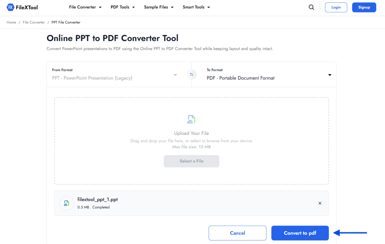This screenshot has height=244, width=385.
Task: Navigate to Home via breadcrumb
Action: 11,22
